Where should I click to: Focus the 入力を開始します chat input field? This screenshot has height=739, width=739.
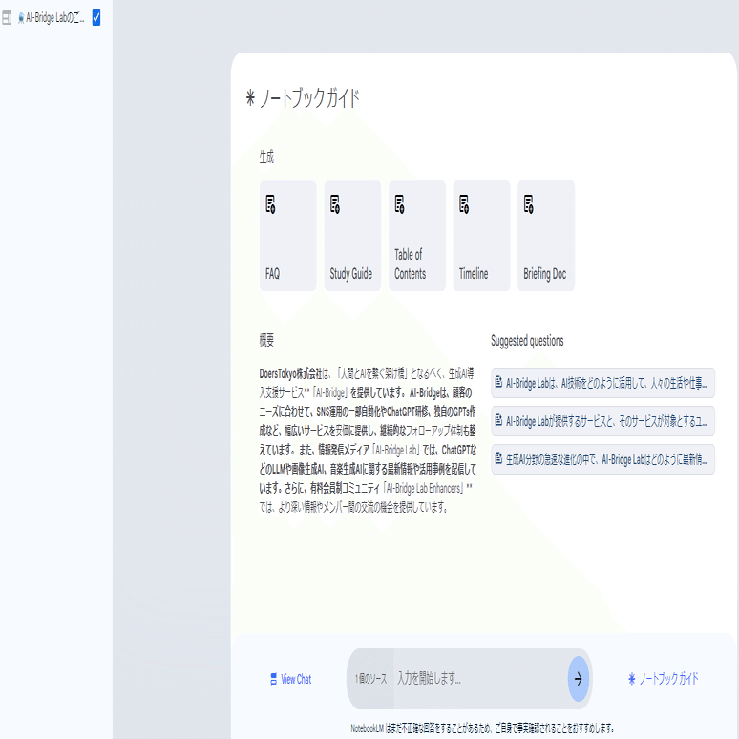(x=480, y=679)
